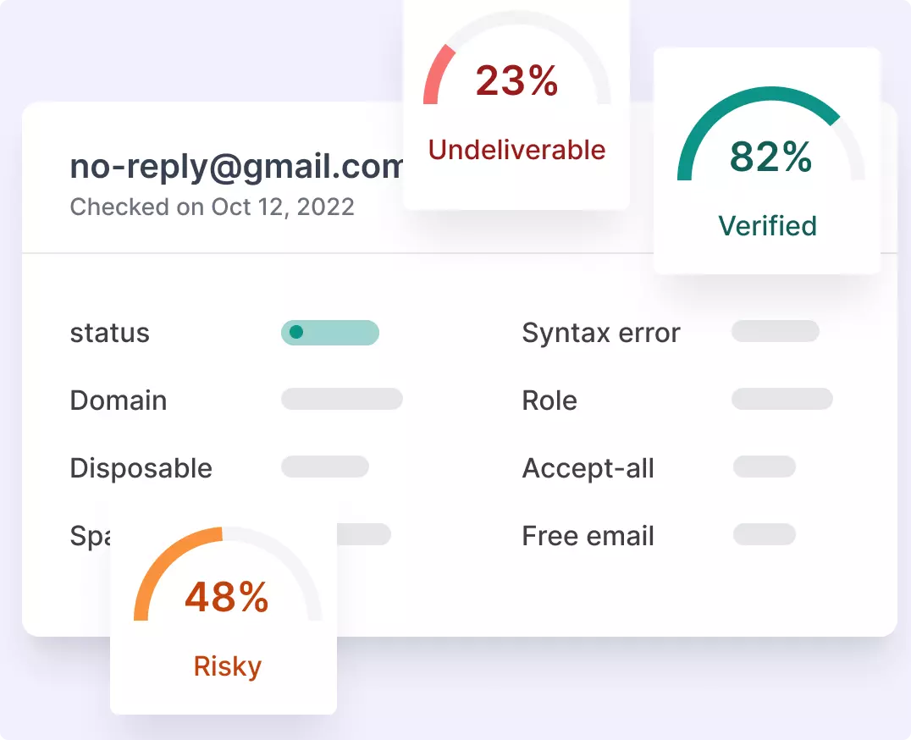
Task: Click the Undeliverable label
Action: click(x=516, y=150)
